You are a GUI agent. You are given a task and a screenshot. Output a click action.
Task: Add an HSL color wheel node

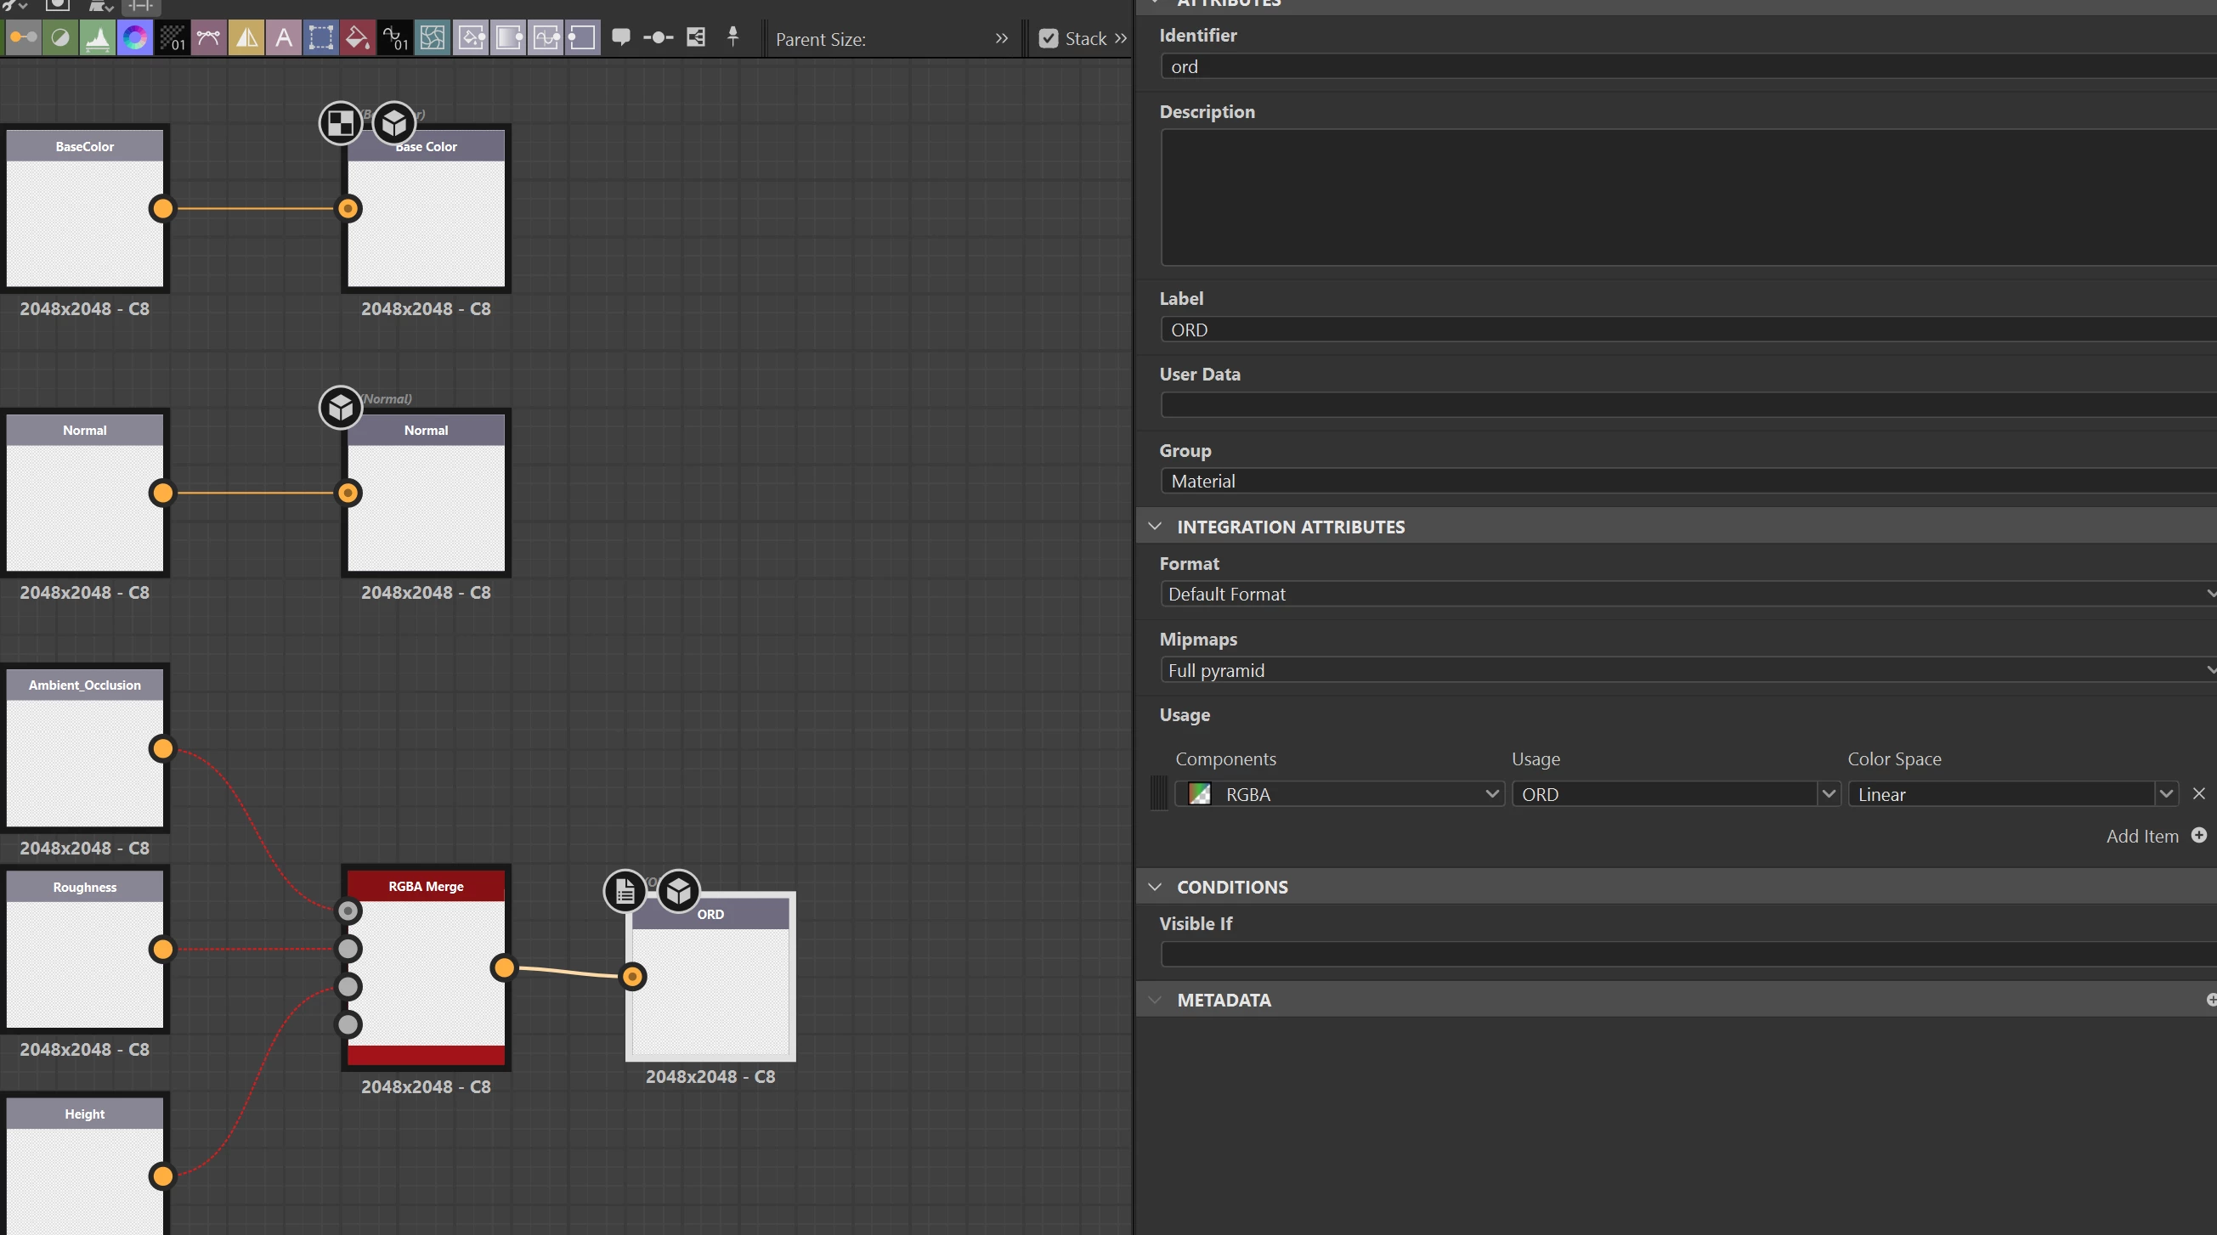[134, 38]
